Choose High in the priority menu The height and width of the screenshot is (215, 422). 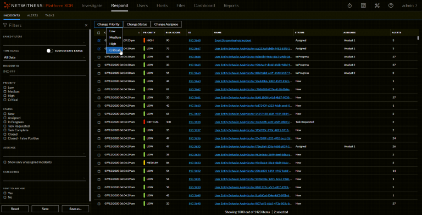pos(115,44)
